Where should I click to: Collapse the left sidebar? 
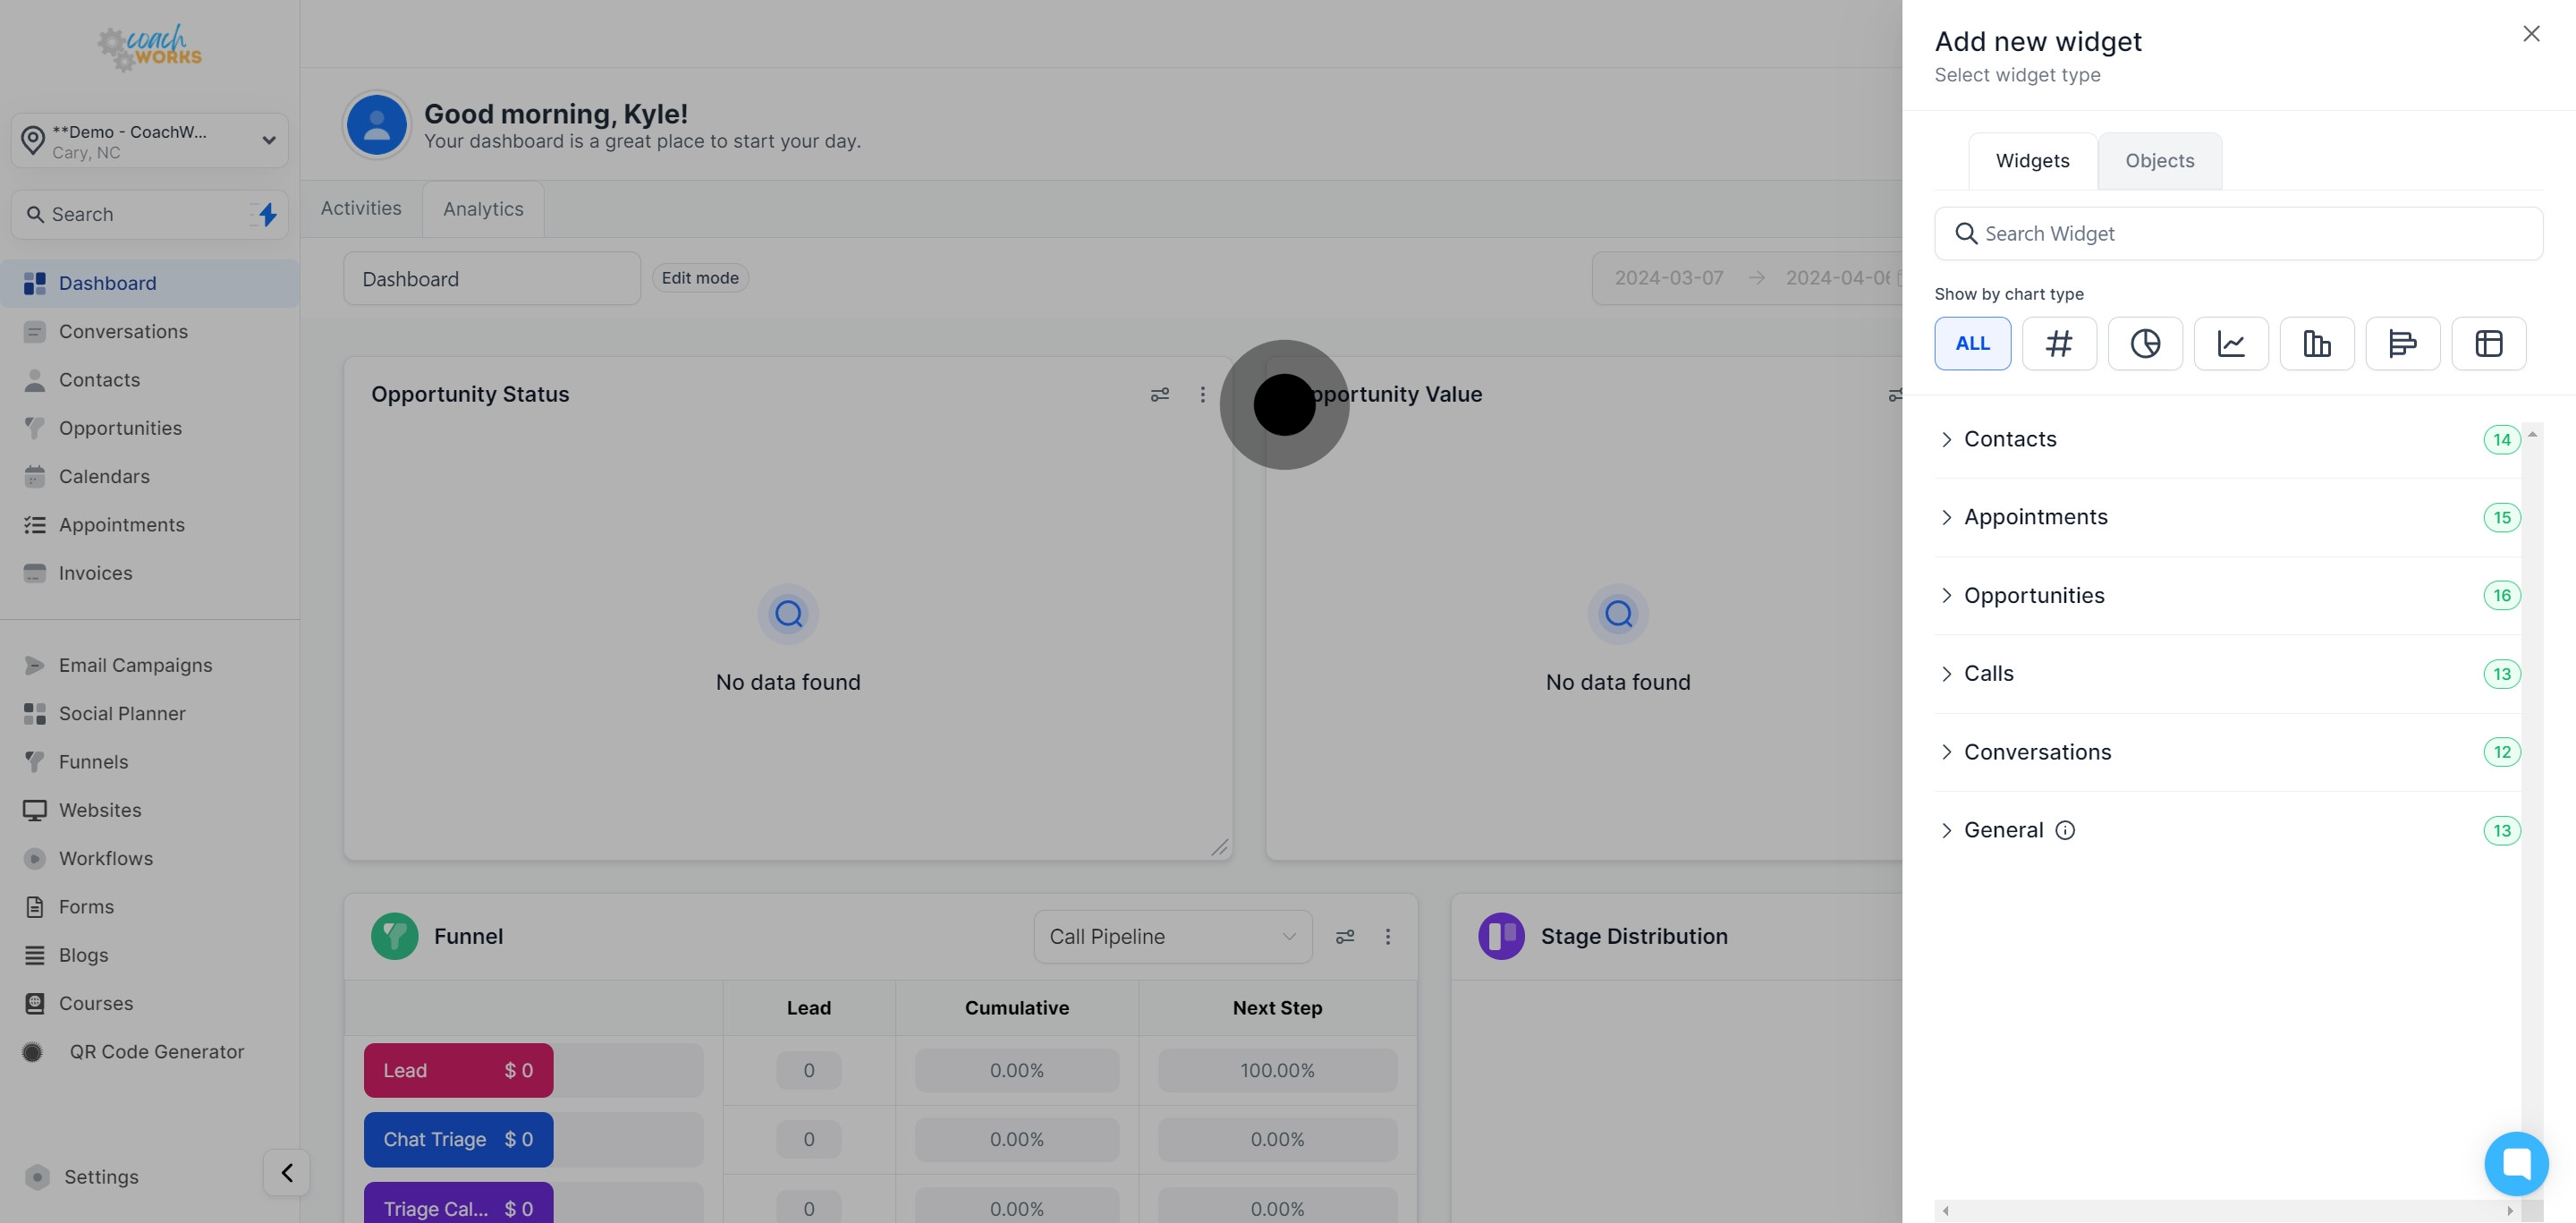click(287, 1172)
